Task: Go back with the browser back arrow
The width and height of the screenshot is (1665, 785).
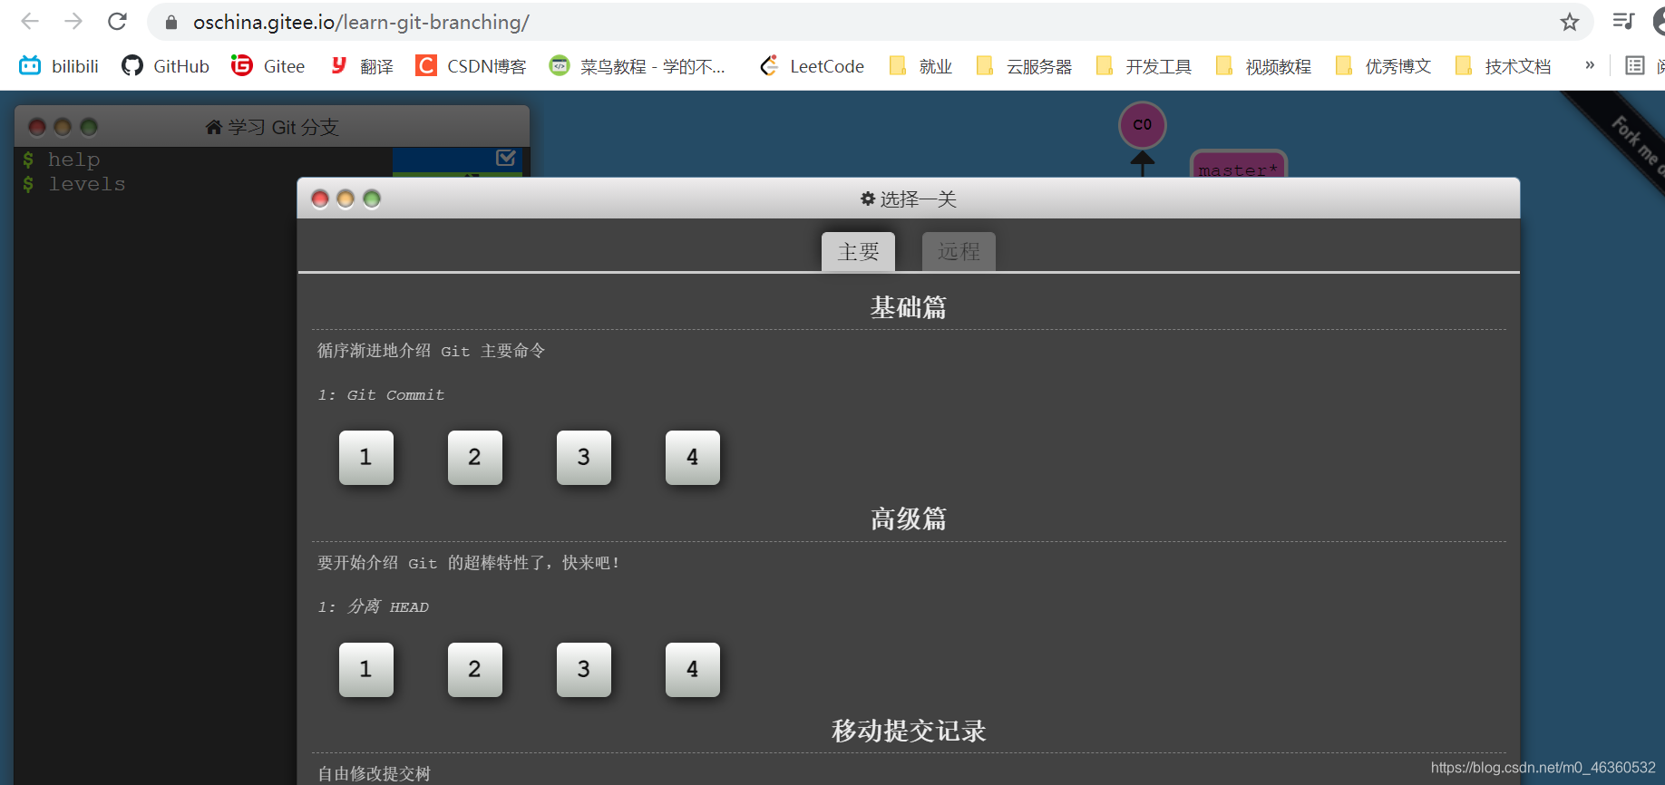Action: [x=30, y=22]
